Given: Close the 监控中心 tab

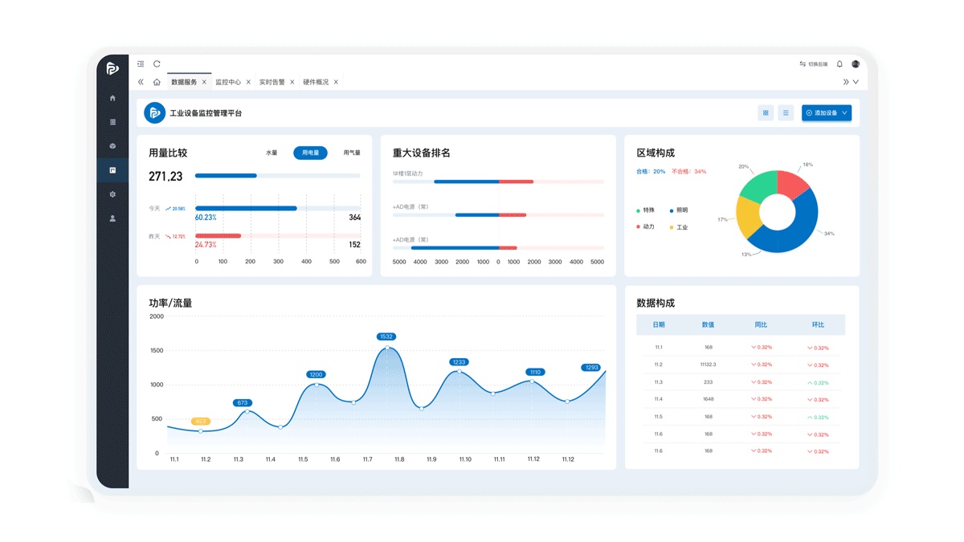Looking at the screenshot, I should coord(248,82).
